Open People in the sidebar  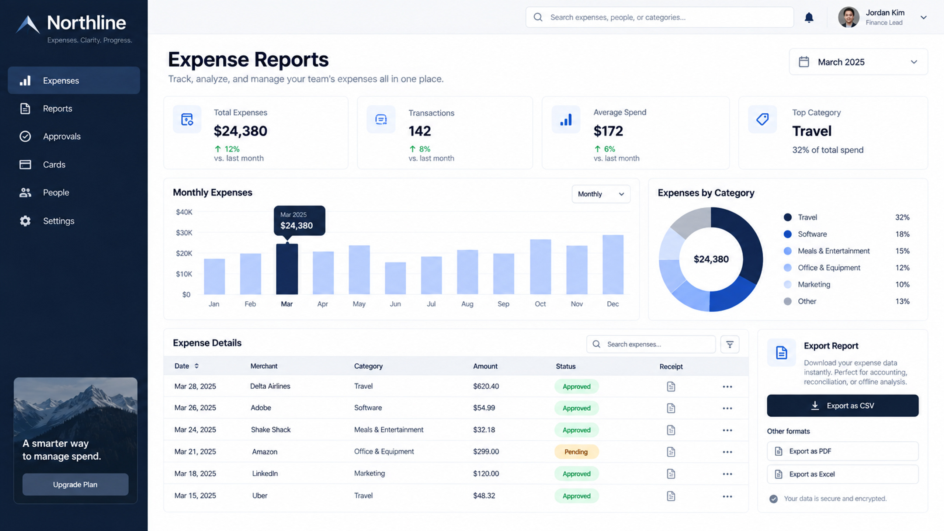coord(74,192)
